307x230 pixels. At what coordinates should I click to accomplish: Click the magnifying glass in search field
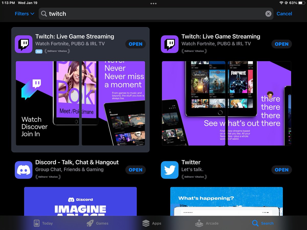click(x=44, y=14)
